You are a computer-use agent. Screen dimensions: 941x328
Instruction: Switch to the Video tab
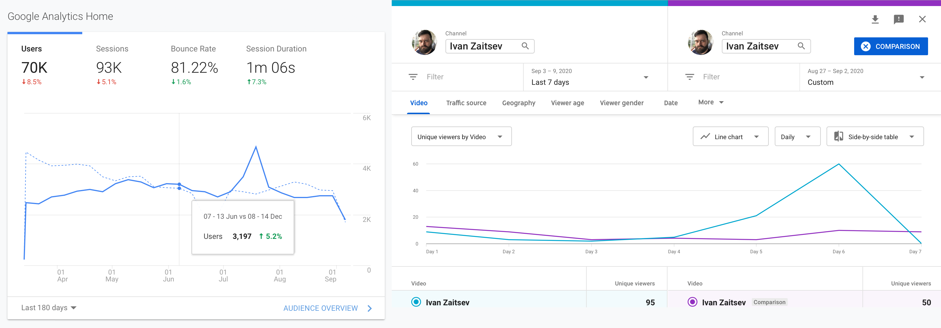[x=419, y=103]
